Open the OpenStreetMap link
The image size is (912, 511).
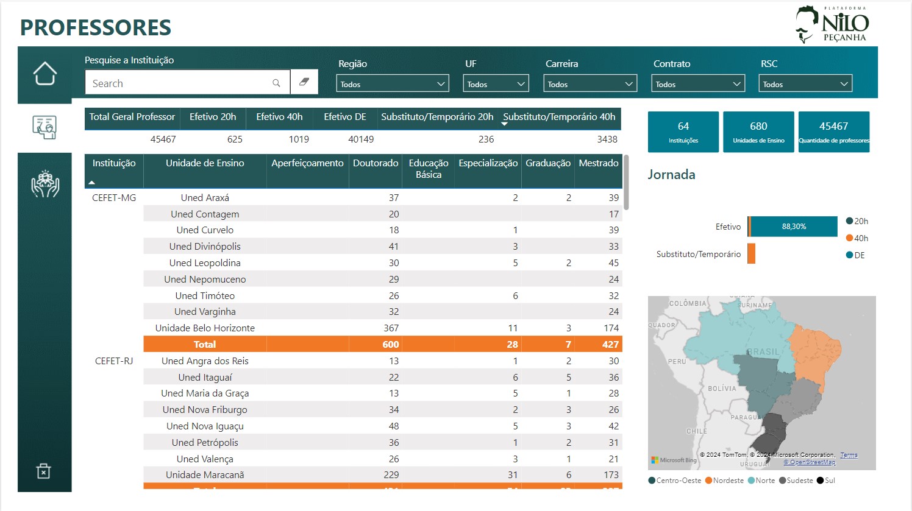(810, 462)
